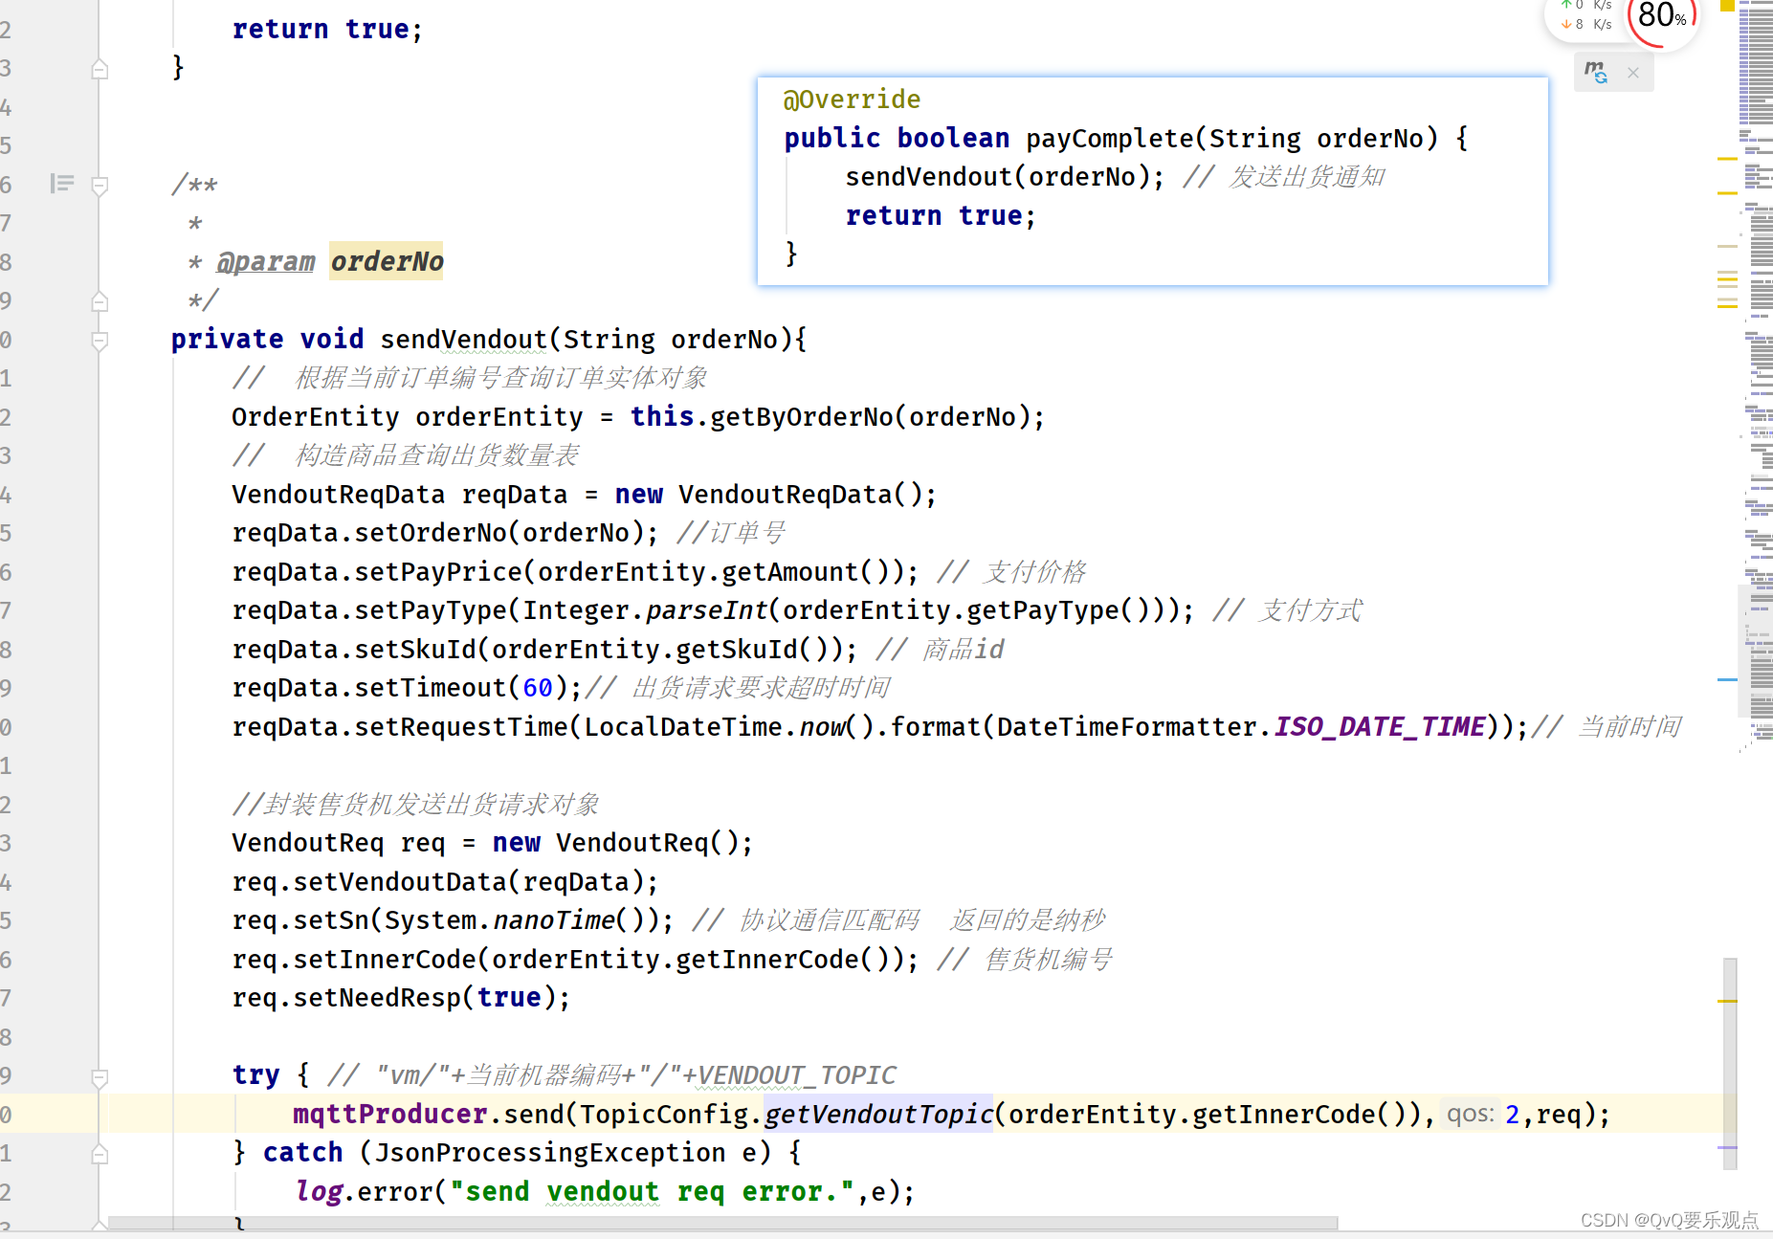Click the "send vendout req error." string
The width and height of the screenshot is (1773, 1239).
(x=652, y=1192)
